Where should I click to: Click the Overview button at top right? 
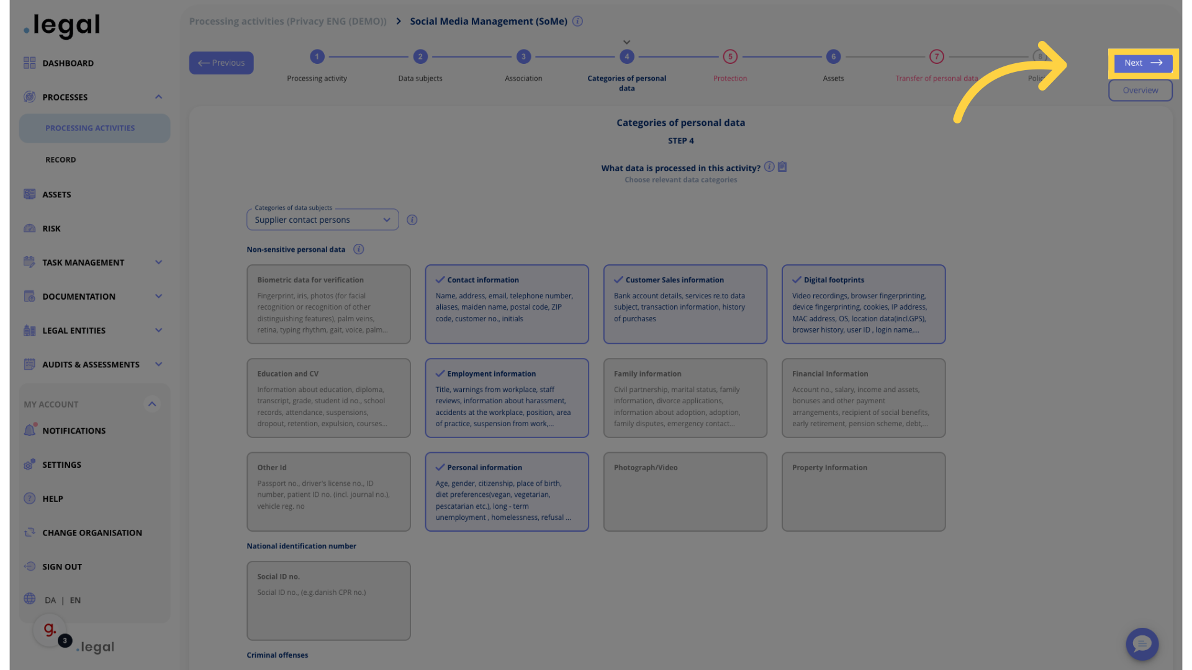coord(1140,91)
